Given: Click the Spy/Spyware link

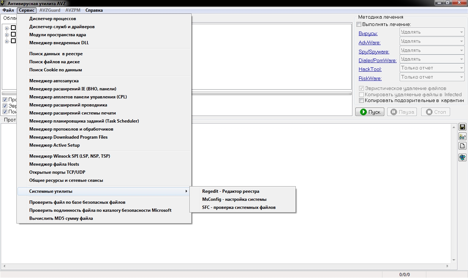Looking at the screenshot, I should (x=374, y=52).
